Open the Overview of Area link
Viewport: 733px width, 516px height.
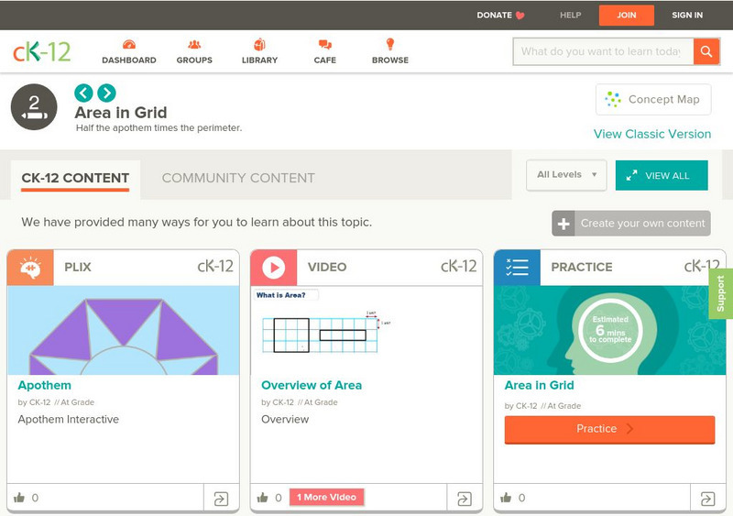click(x=312, y=386)
